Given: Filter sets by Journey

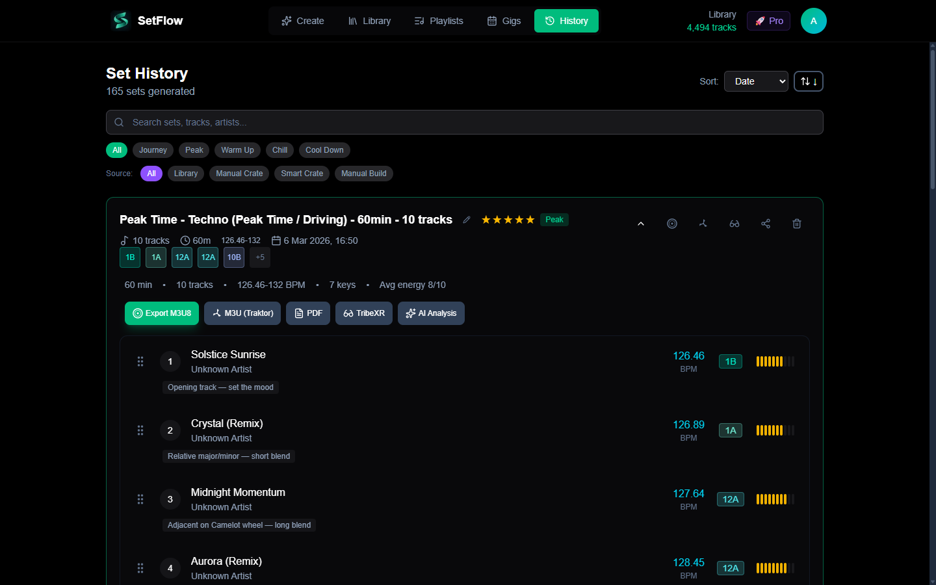Looking at the screenshot, I should pyautogui.click(x=153, y=150).
